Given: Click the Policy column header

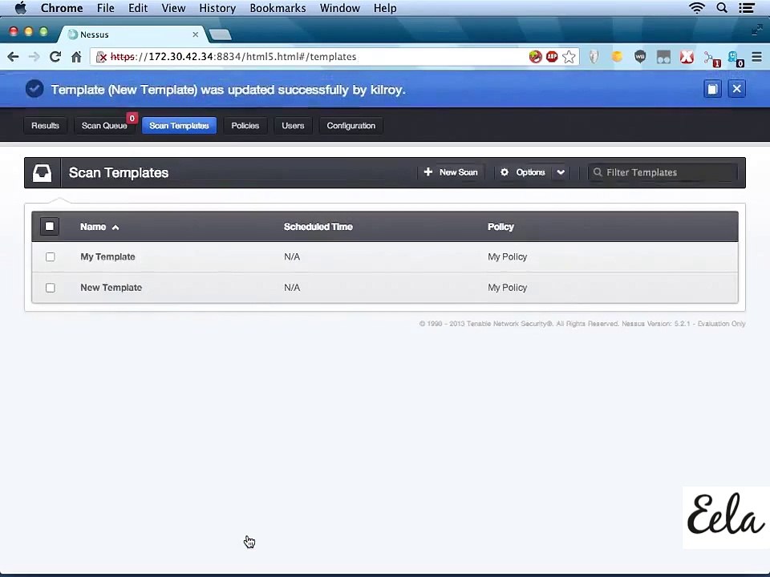Looking at the screenshot, I should [500, 227].
